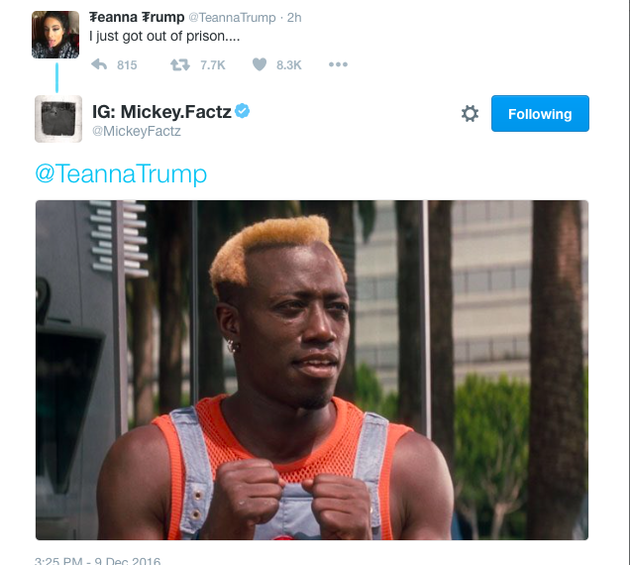Viewport: 630px width, 565px height.
Task: Click the blue verified badge
Action: point(243,111)
